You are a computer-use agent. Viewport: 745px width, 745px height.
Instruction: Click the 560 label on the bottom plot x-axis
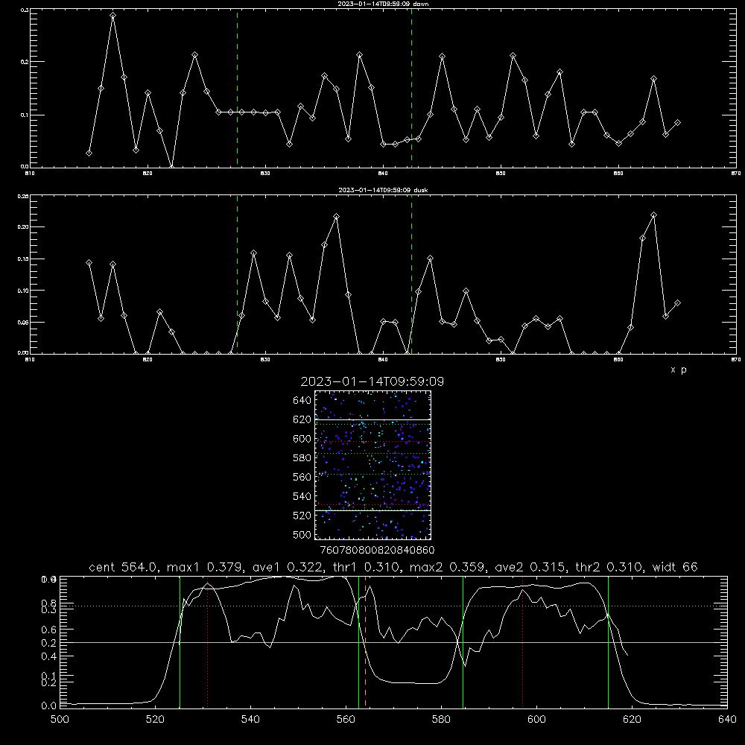click(346, 720)
